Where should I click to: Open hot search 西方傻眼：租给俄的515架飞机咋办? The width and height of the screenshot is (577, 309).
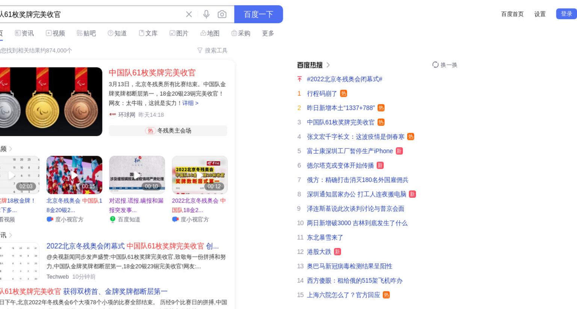pos(355,280)
